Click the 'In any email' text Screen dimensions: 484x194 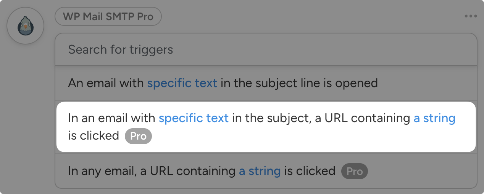tap(101, 171)
